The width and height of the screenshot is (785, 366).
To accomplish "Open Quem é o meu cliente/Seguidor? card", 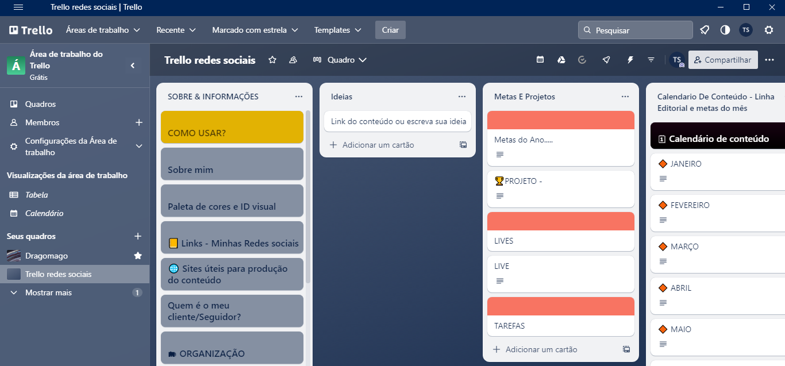I will pos(232,311).
